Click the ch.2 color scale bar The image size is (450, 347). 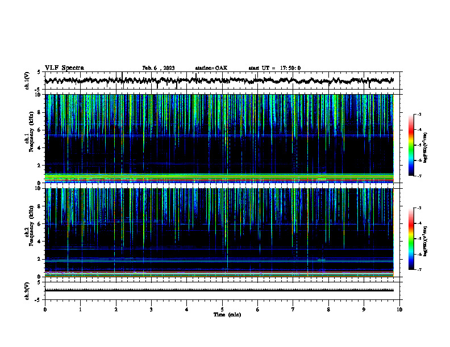point(411,239)
